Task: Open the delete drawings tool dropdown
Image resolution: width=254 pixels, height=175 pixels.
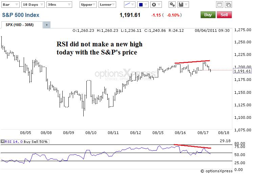Action: point(156,5)
